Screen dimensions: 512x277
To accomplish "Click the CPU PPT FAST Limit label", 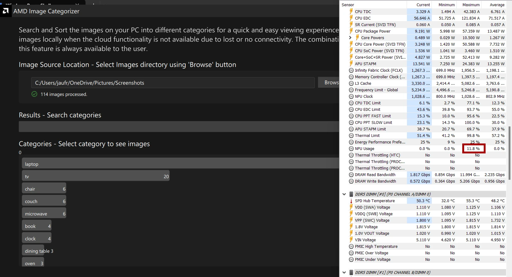I will pos(373,116).
